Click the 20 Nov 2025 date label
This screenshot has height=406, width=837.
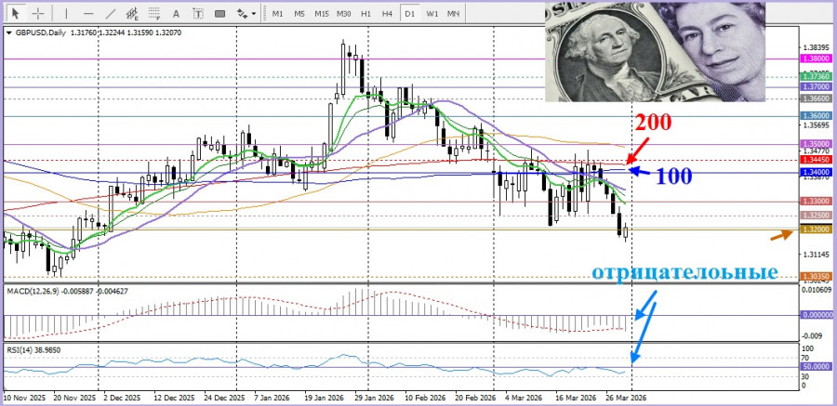pos(73,399)
